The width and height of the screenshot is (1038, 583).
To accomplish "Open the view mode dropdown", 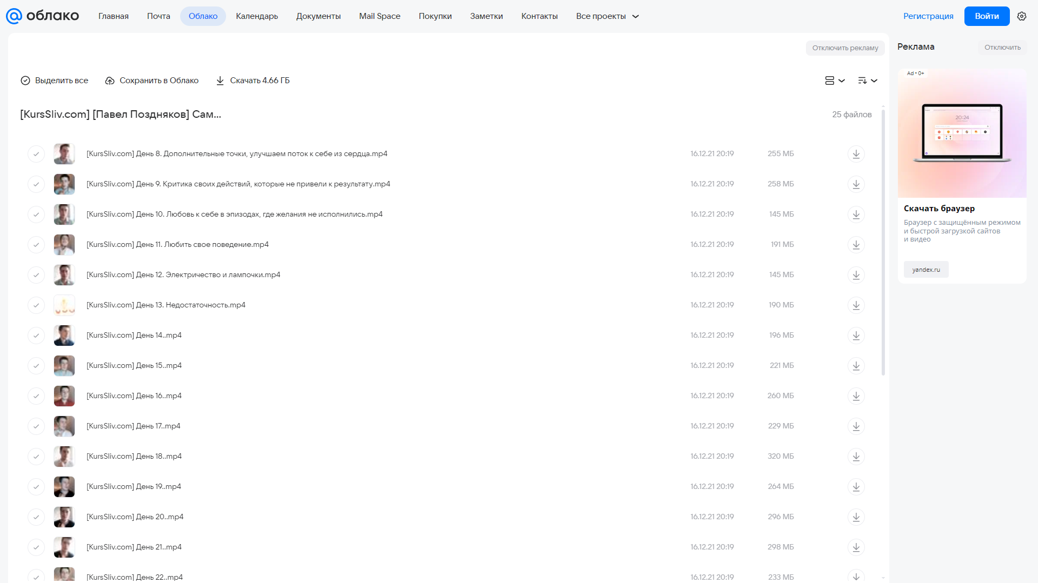I will (835, 81).
